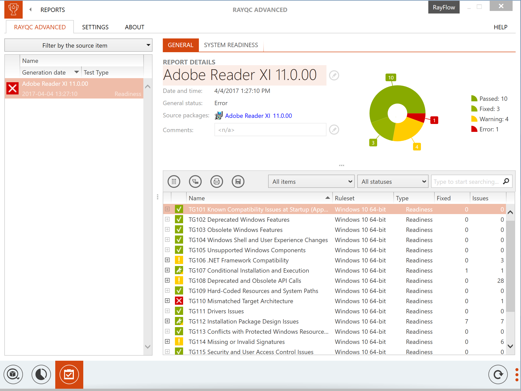Image resolution: width=521 pixels, height=391 pixels.
Task: Sort the table by the Name column
Action: 259,198
